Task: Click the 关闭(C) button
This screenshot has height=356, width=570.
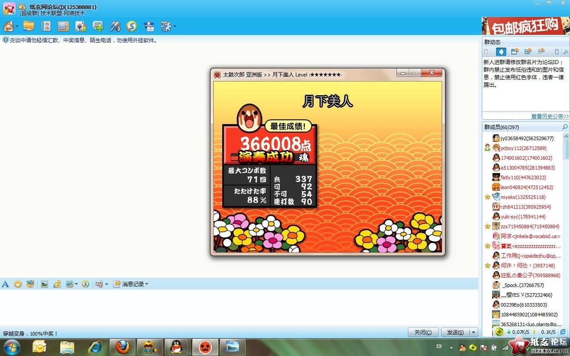Action: click(423, 332)
